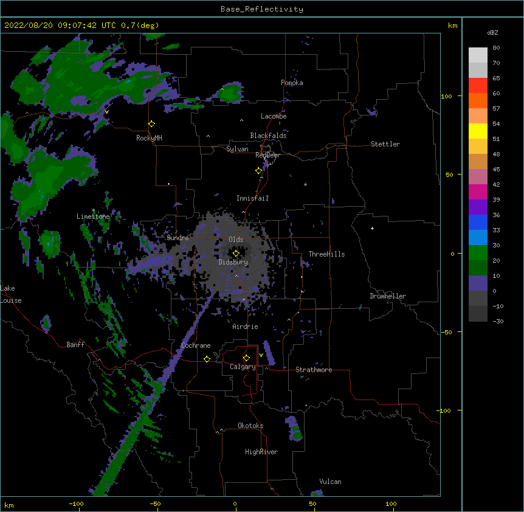Click the Lake Louise label
Screen dimensions: 524x512
[x=11, y=294]
